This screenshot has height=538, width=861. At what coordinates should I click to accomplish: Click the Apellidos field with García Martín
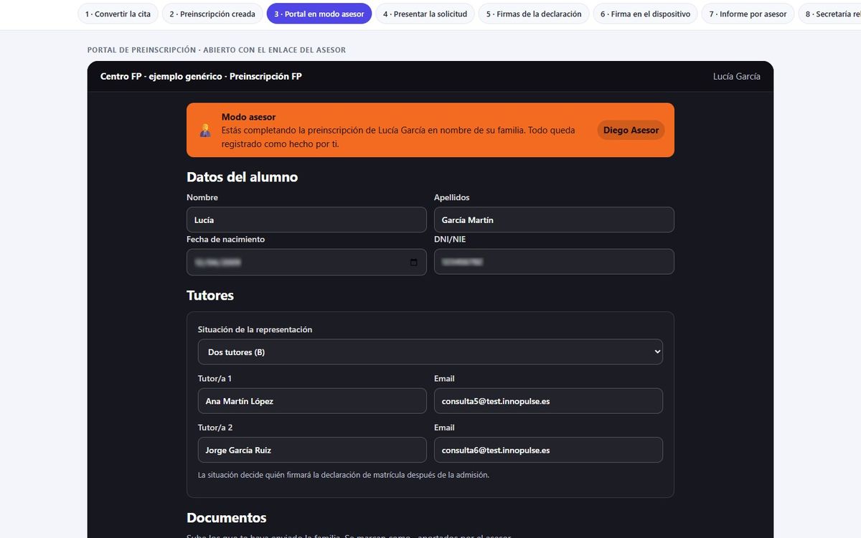pos(554,220)
